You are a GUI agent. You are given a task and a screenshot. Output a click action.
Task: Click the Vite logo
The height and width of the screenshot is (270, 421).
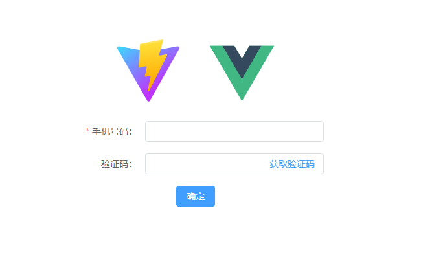pos(148,71)
